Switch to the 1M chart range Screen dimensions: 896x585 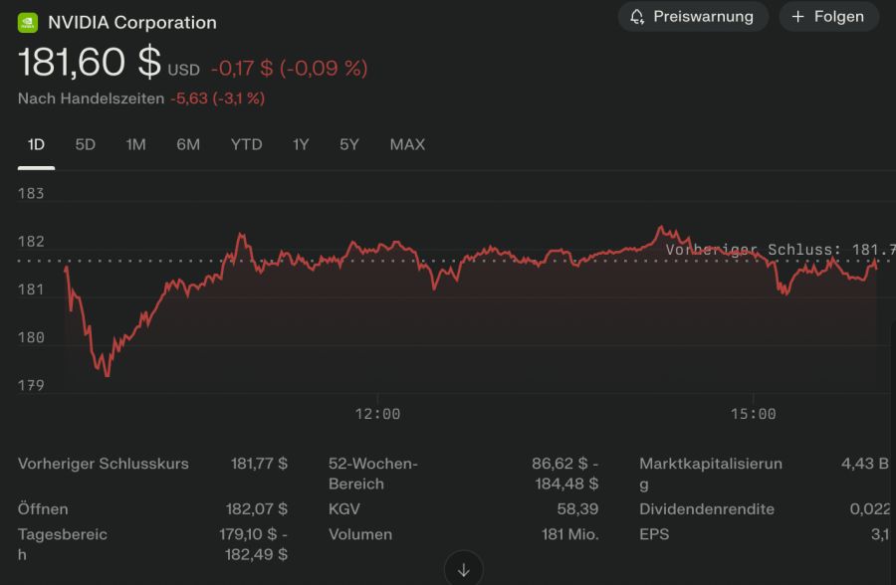tap(136, 144)
